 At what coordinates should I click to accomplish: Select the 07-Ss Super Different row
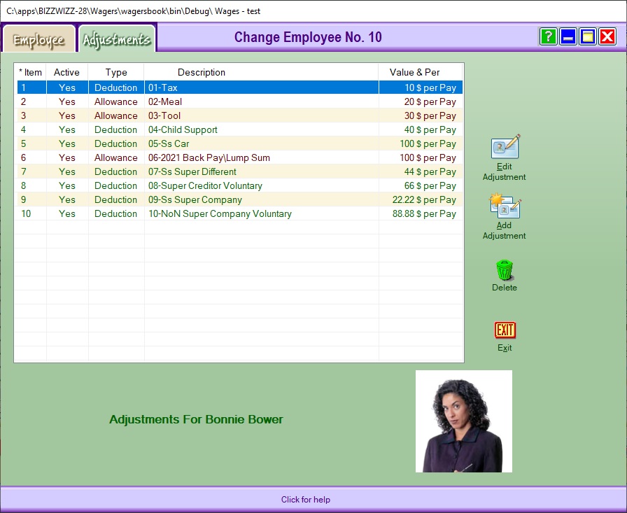point(240,171)
